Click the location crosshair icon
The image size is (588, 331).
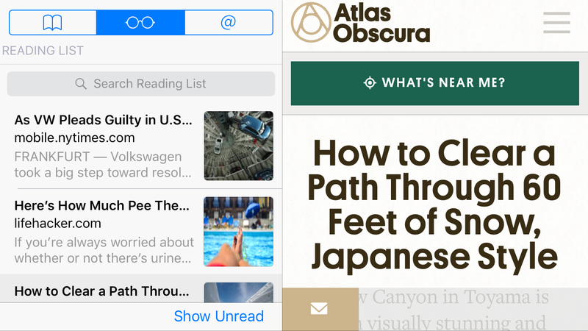(x=370, y=82)
